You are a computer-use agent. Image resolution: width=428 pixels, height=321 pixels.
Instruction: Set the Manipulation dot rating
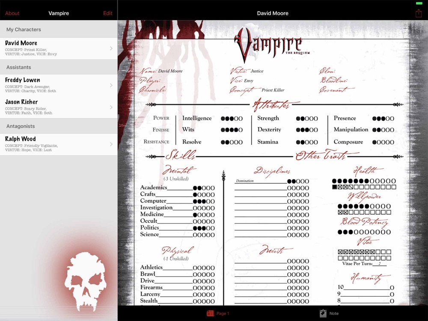click(383, 130)
